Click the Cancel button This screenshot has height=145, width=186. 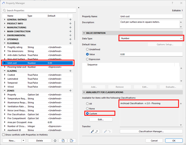pos(154,141)
